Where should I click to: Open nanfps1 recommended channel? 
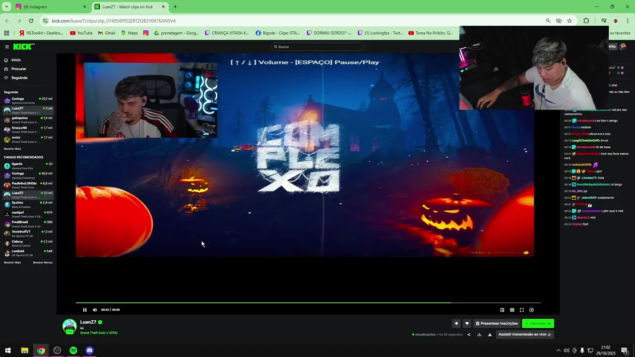(28, 214)
